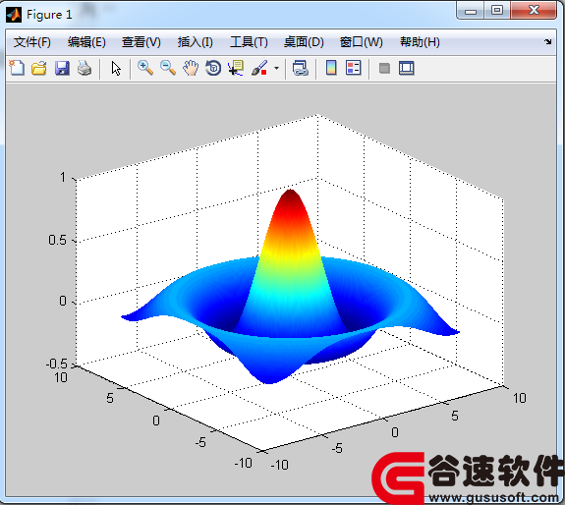
Task: Print the figure using the printer icon
Action: tap(85, 68)
